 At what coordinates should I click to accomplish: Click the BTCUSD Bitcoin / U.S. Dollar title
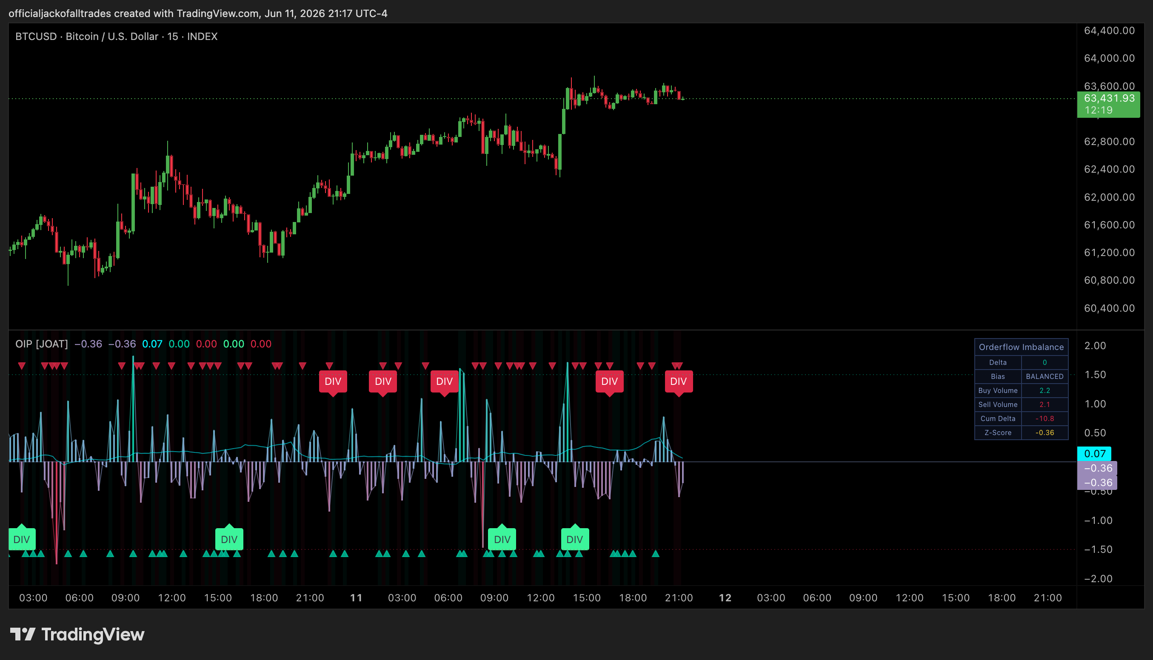coord(117,36)
